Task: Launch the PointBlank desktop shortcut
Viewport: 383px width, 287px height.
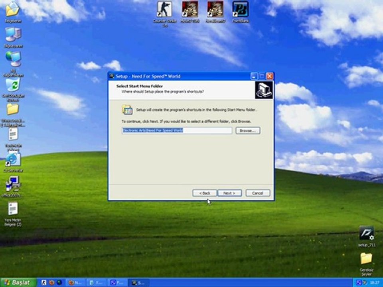Action: pos(241,12)
